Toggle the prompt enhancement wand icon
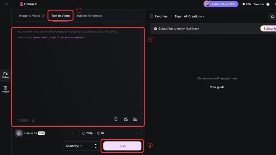 point(135,119)
